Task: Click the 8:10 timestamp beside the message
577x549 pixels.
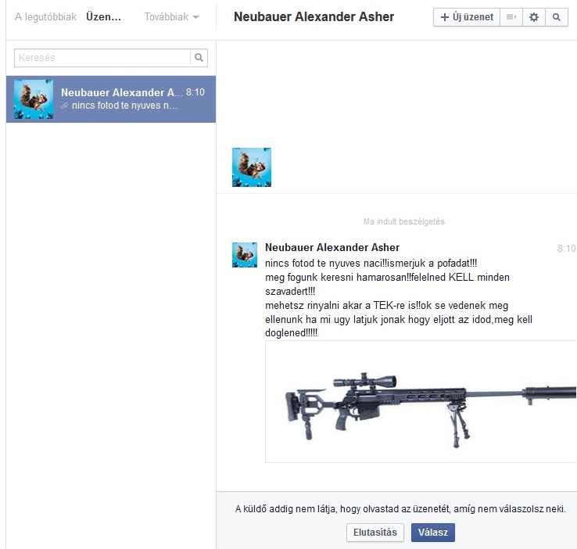Action: click(566, 249)
